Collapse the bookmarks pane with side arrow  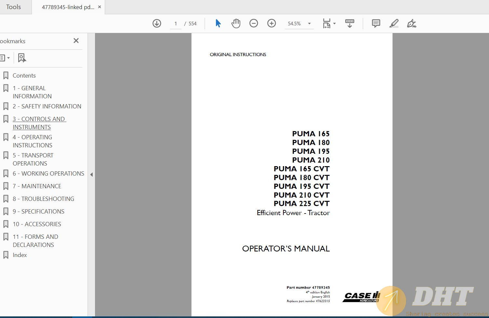(x=91, y=175)
